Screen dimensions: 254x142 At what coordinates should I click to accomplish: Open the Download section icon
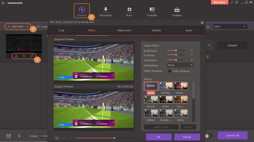[x=105, y=10]
